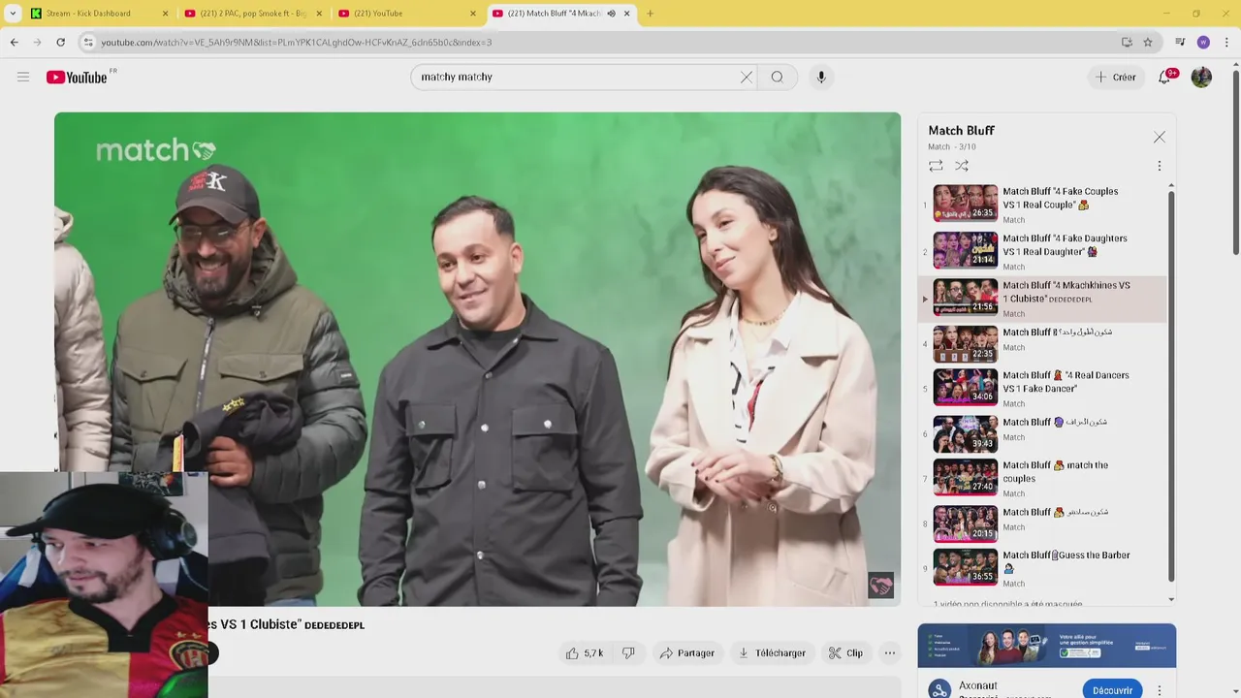Click the Axonaut ad Découvrir button

point(1112,690)
